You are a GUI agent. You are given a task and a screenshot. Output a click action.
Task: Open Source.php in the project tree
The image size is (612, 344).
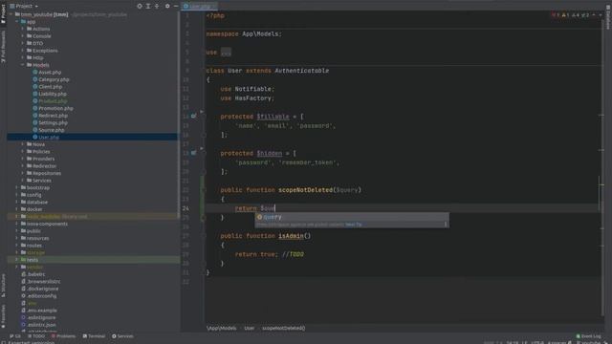(x=49, y=130)
